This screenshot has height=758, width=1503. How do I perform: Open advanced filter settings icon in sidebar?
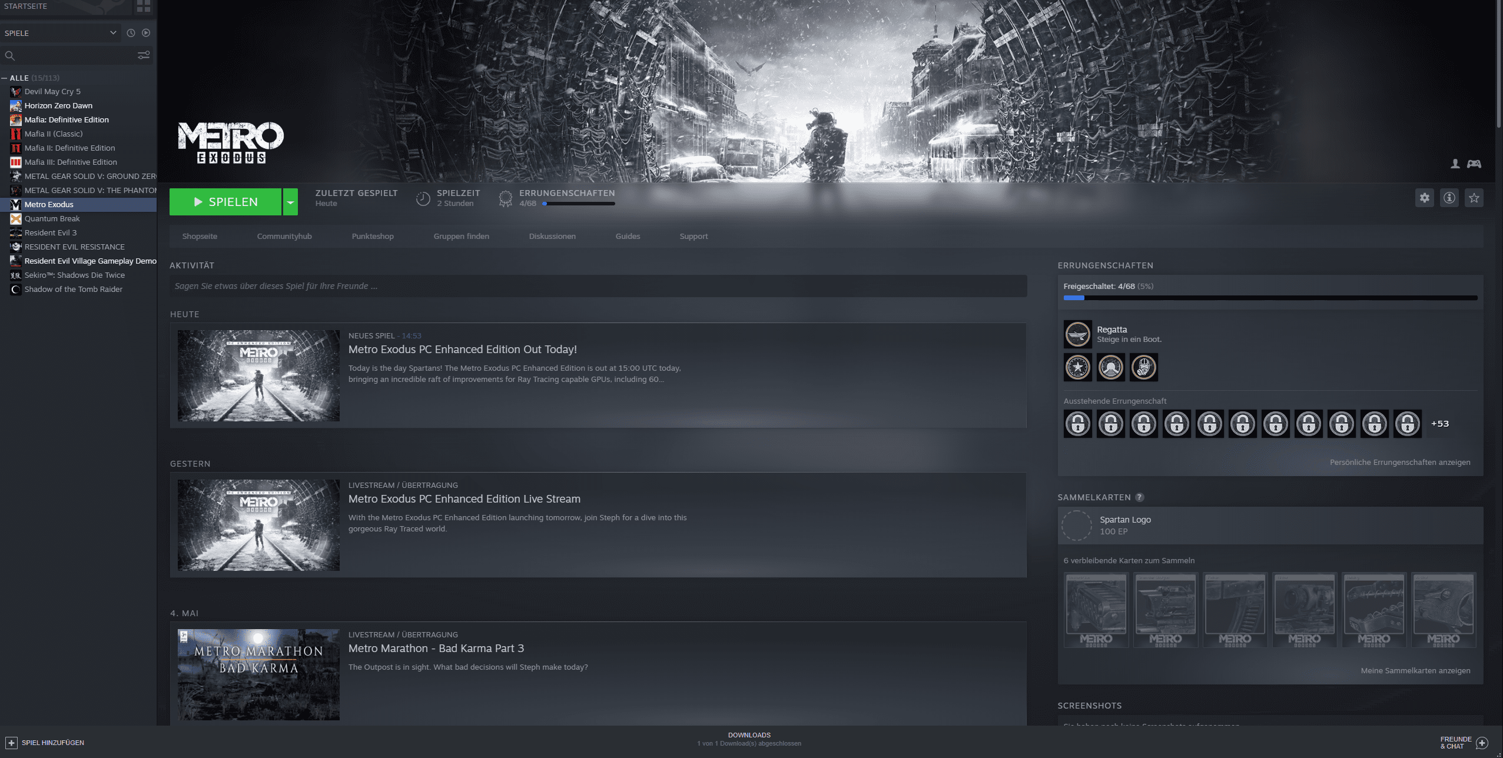tap(144, 55)
